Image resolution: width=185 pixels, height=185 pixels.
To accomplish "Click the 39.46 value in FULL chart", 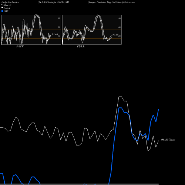I will pyautogui.click(x=115, y=35).
